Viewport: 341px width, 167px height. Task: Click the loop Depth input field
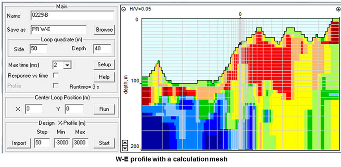(102, 49)
